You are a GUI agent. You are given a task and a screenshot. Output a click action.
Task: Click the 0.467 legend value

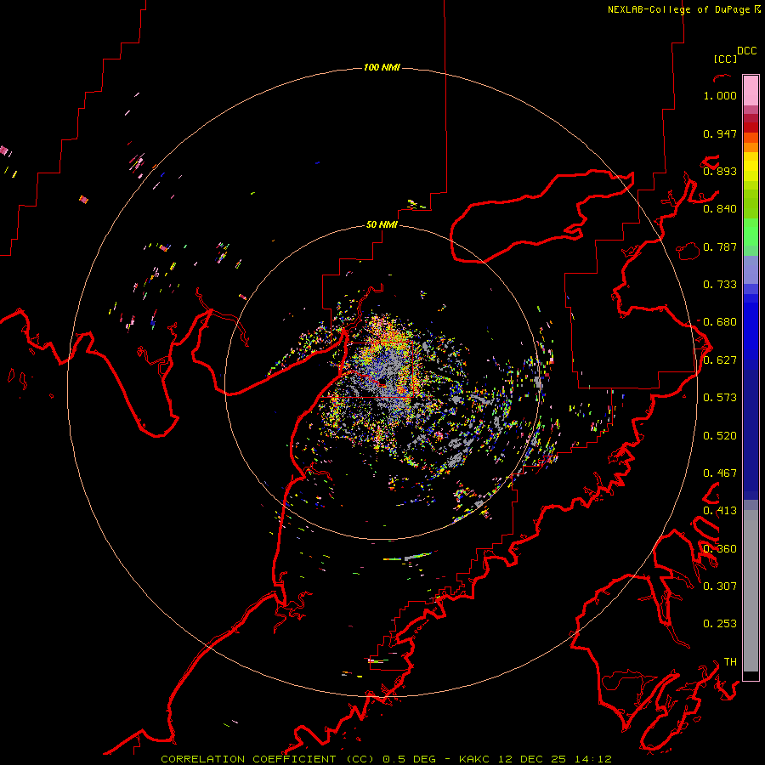(720, 473)
